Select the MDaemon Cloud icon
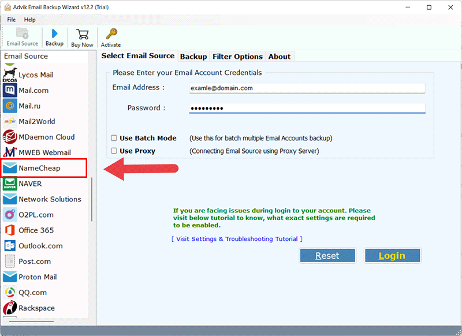The image size is (462, 336). [10, 137]
